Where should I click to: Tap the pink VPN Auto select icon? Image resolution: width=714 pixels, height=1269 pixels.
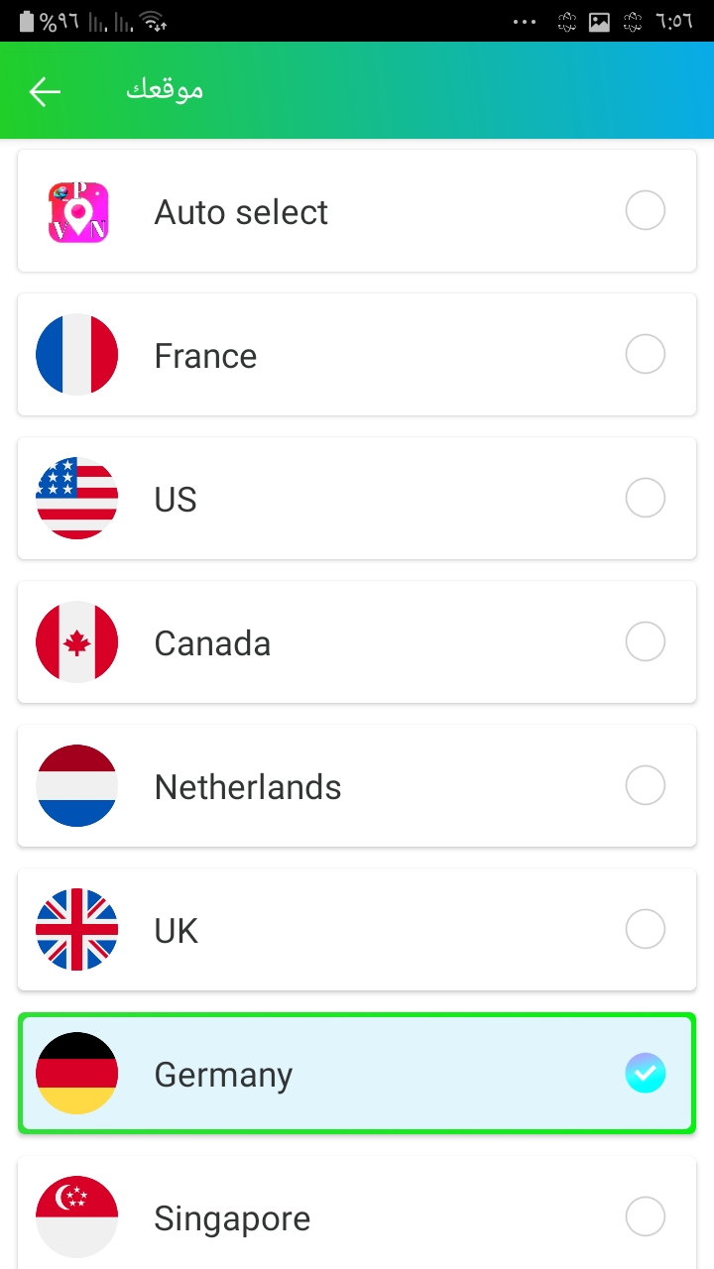coord(77,212)
